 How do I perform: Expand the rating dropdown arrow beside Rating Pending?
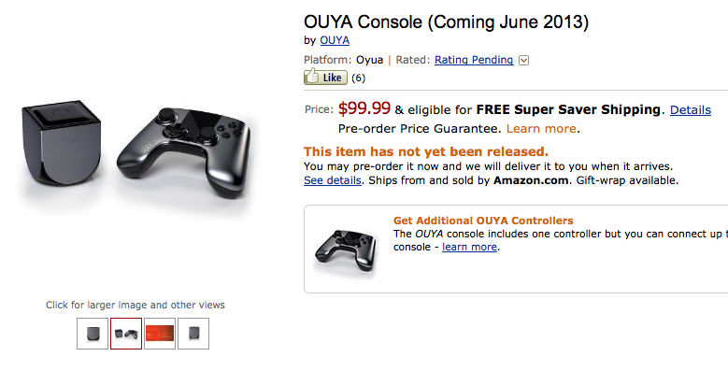pyautogui.click(x=523, y=61)
